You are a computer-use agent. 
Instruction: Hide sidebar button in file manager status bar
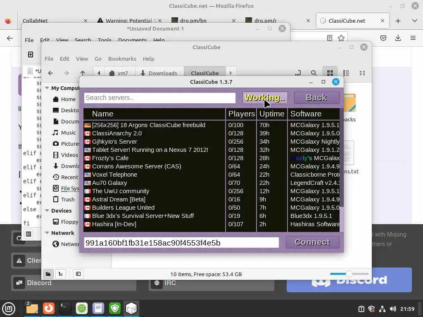(78, 274)
